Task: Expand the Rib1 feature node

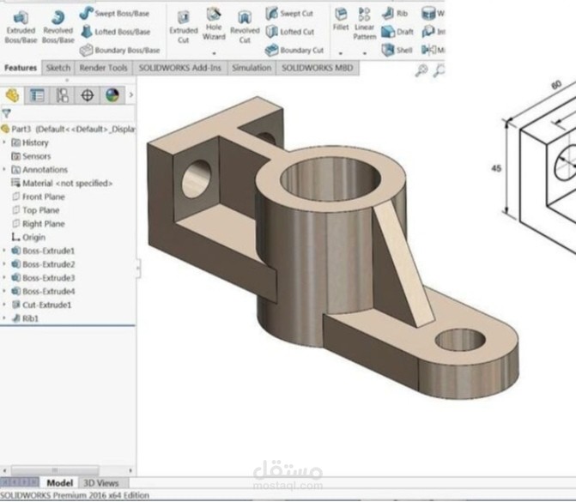Action: point(4,318)
